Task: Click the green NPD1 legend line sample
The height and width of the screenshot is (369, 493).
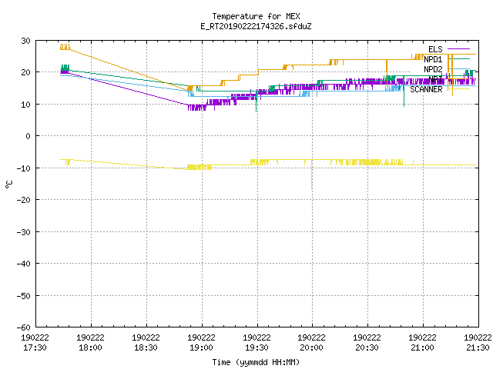Action: point(458,59)
